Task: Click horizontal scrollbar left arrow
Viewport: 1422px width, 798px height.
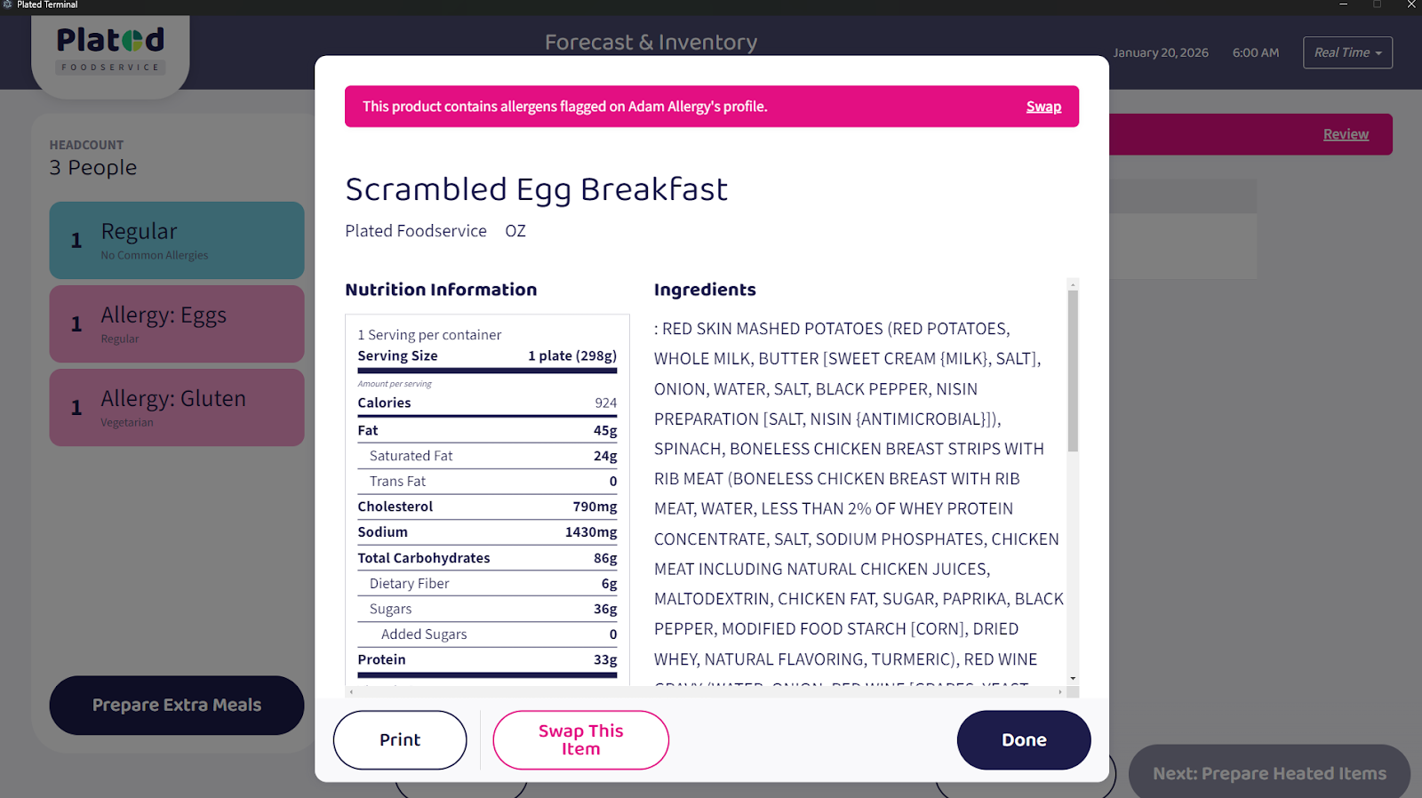Action: tap(351, 691)
